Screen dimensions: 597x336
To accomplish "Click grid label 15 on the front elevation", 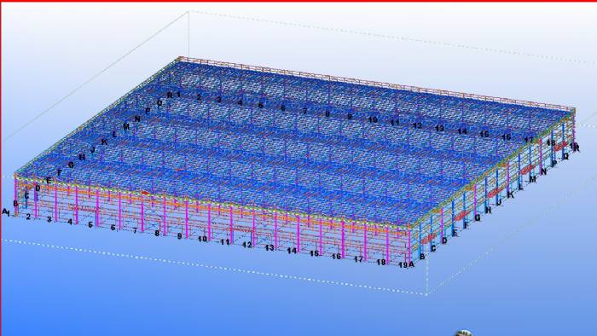I will pos(314,253).
